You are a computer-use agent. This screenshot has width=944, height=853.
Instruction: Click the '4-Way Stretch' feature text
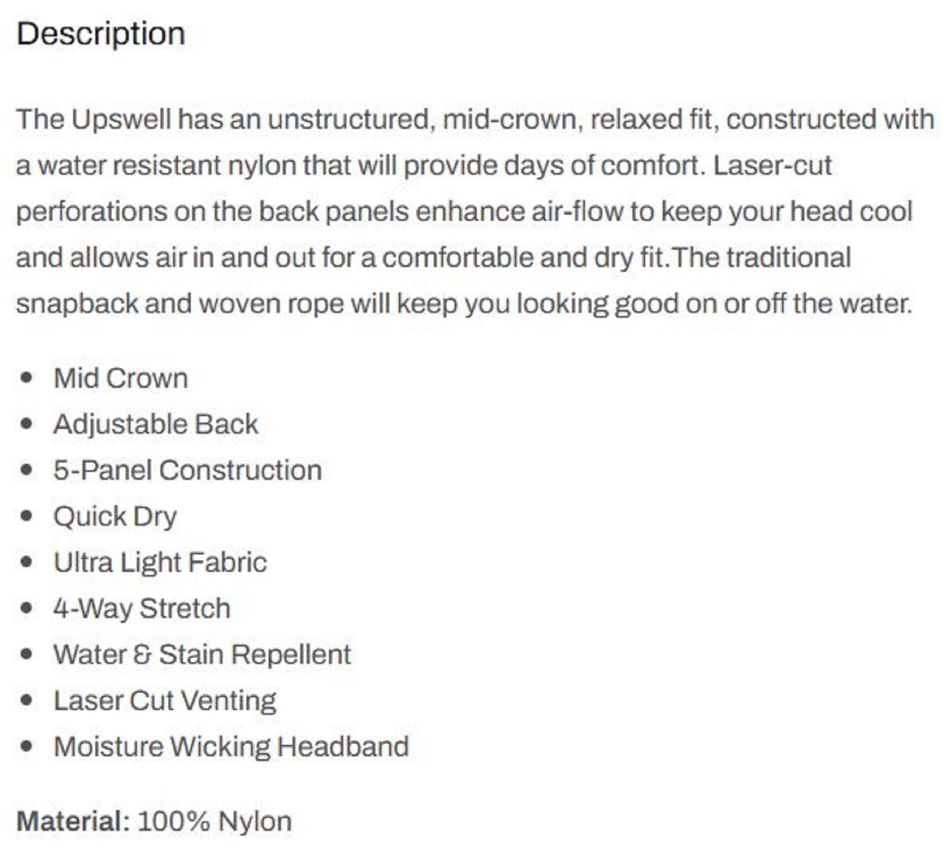(142, 608)
